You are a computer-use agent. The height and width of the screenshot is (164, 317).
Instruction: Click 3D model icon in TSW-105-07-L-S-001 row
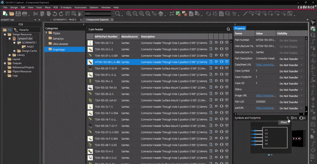coord(227,55)
